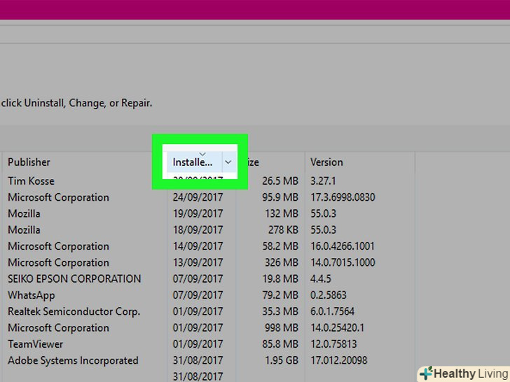Select the Adobe Systems Incorporated row
Image resolution: width=510 pixels, height=382 pixels.
pos(73,360)
